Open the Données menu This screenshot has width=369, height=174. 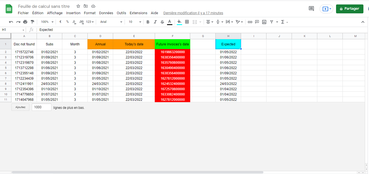tap(106, 13)
